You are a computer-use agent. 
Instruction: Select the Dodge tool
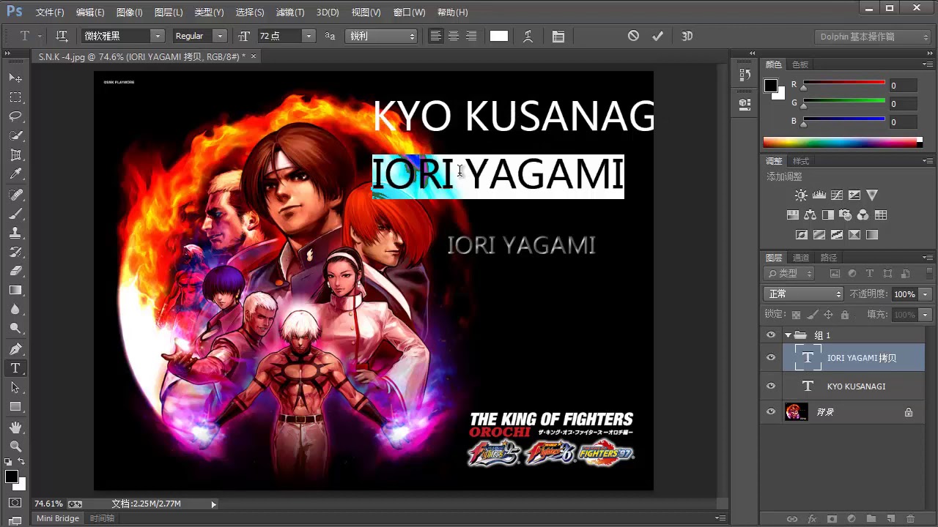point(15,329)
